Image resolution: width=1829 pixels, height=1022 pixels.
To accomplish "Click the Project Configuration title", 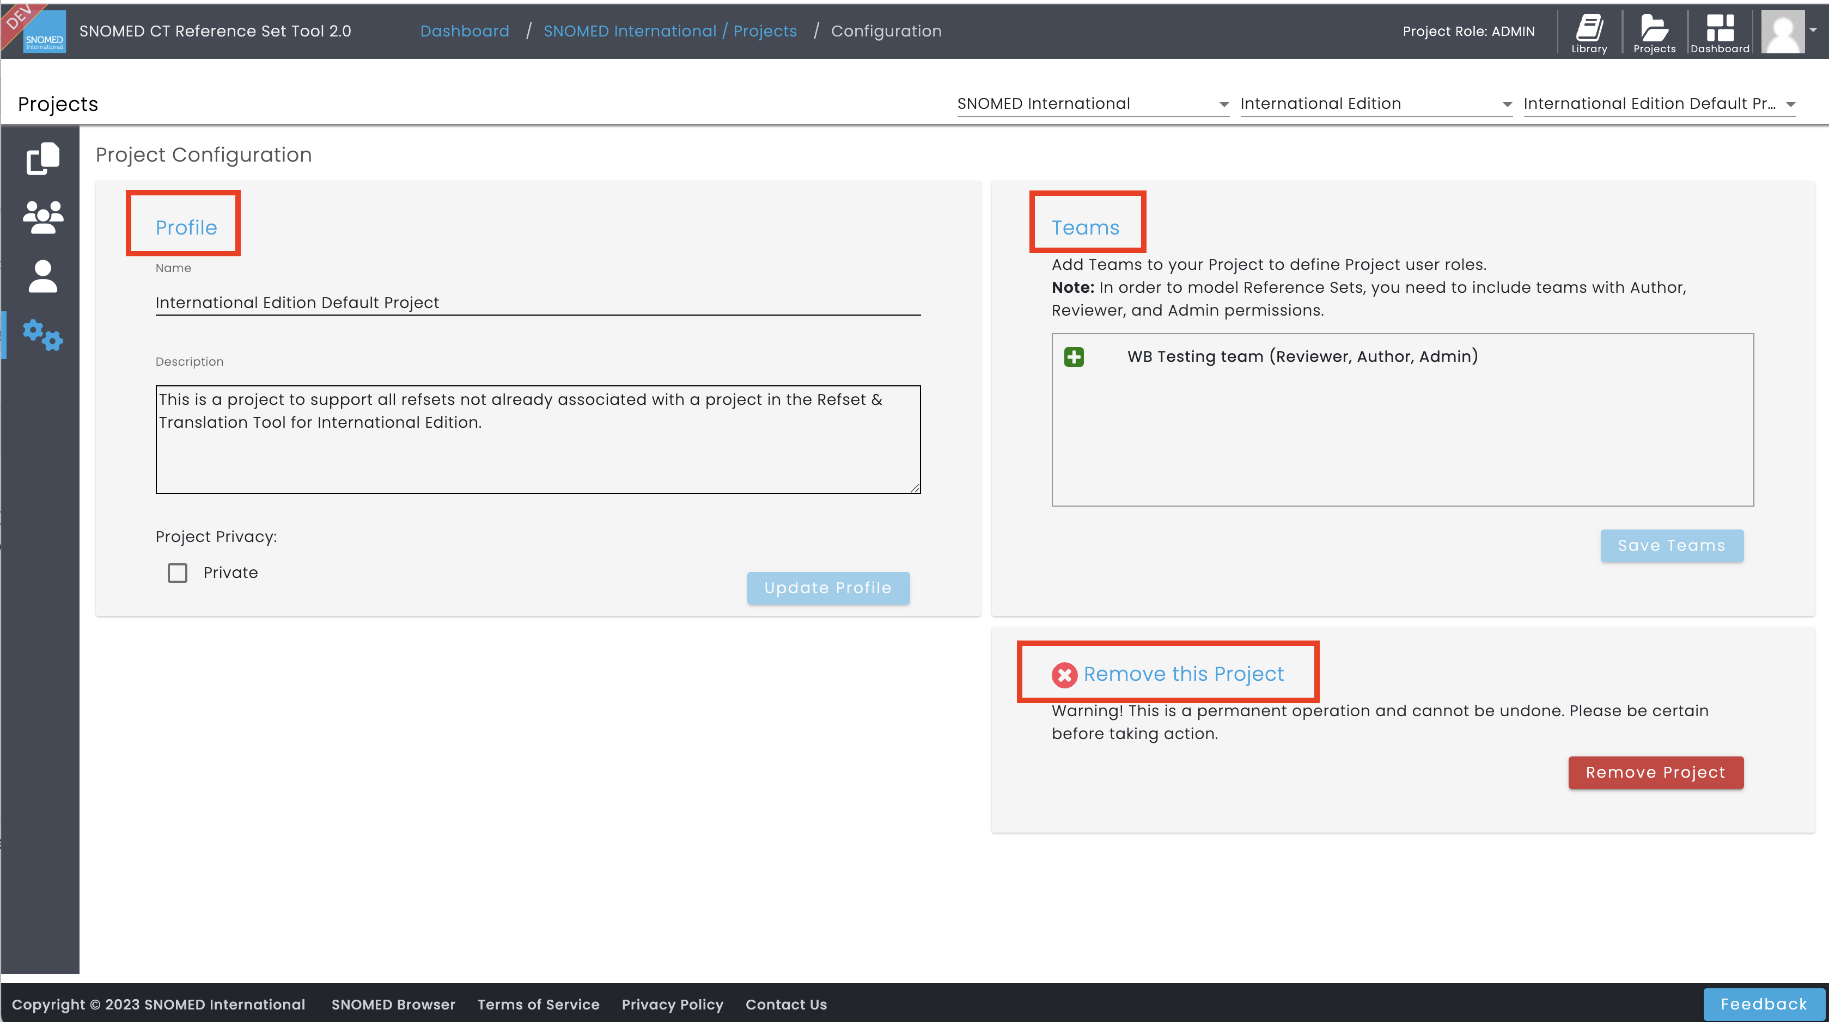I will pos(204,155).
